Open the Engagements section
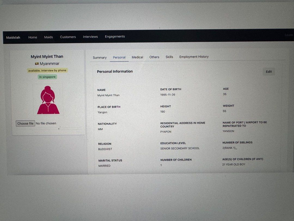Screen dimensions: 294x221 point(115,37)
